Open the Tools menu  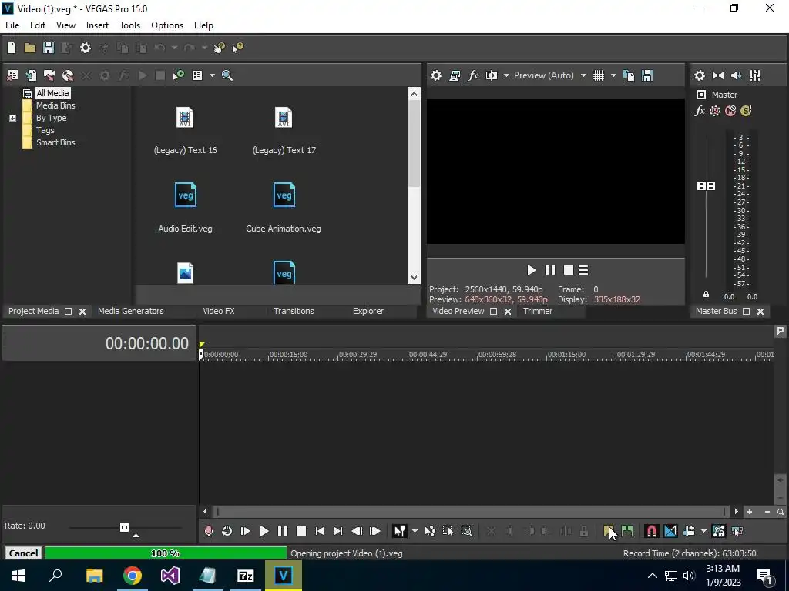129,25
